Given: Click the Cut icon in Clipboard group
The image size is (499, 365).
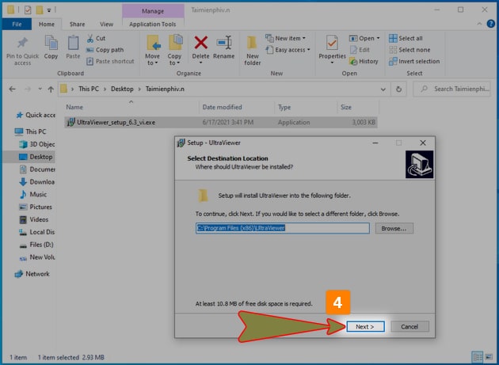Looking at the screenshot, I should click(96, 38).
